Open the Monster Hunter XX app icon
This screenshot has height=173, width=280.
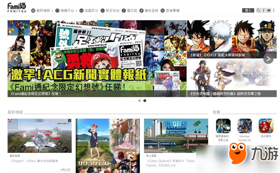coord(245,126)
